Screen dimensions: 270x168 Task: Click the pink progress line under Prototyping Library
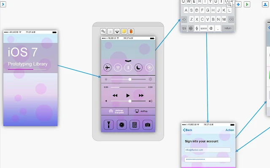pos(21,69)
